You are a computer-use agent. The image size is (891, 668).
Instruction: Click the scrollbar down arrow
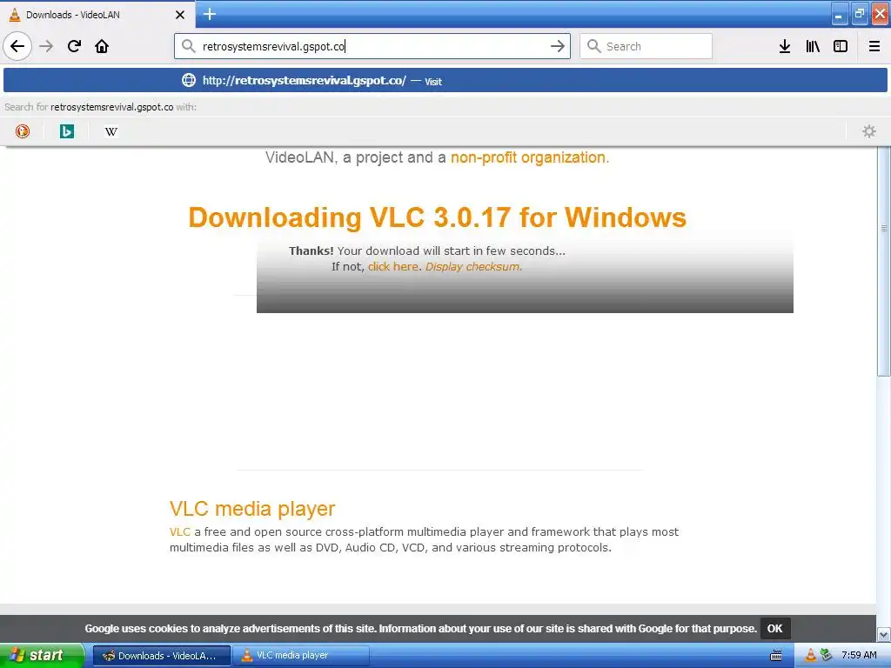(x=883, y=634)
